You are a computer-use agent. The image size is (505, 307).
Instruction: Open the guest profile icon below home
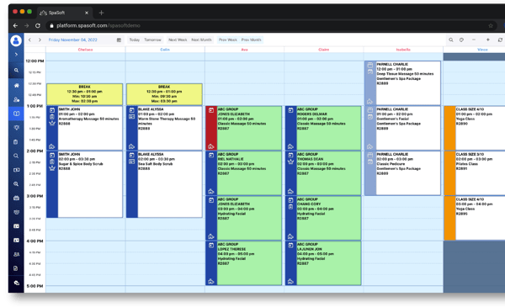click(x=16, y=99)
